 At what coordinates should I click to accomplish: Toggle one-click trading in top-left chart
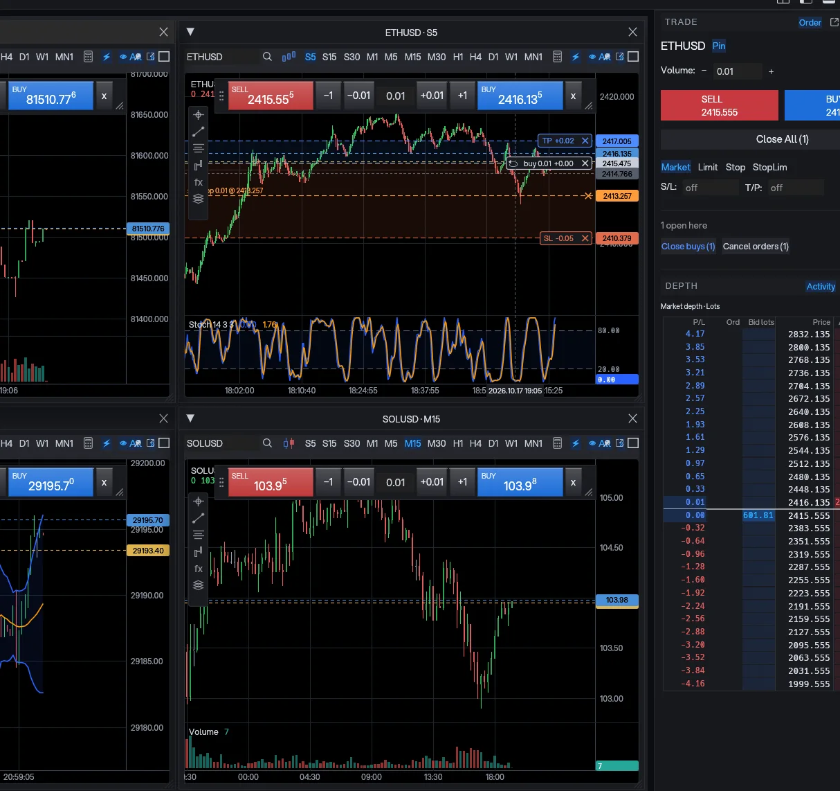[107, 57]
